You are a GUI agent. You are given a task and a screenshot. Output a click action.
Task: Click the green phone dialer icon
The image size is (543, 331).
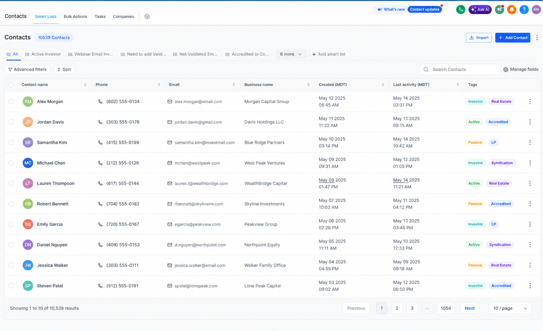coord(461,9)
